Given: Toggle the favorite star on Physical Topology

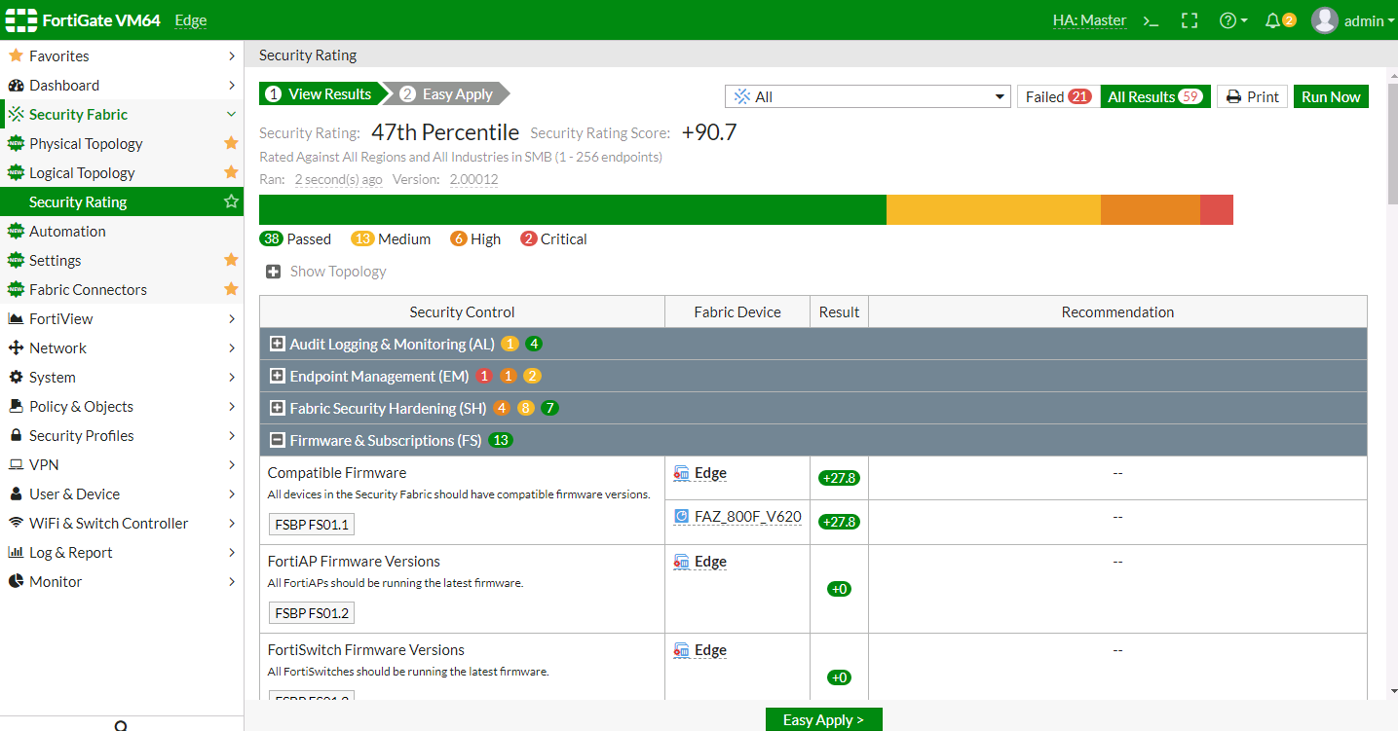Looking at the screenshot, I should tap(231, 143).
